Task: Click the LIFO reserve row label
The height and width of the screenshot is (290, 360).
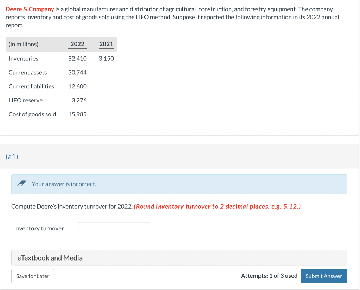Action: [x=25, y=100]
